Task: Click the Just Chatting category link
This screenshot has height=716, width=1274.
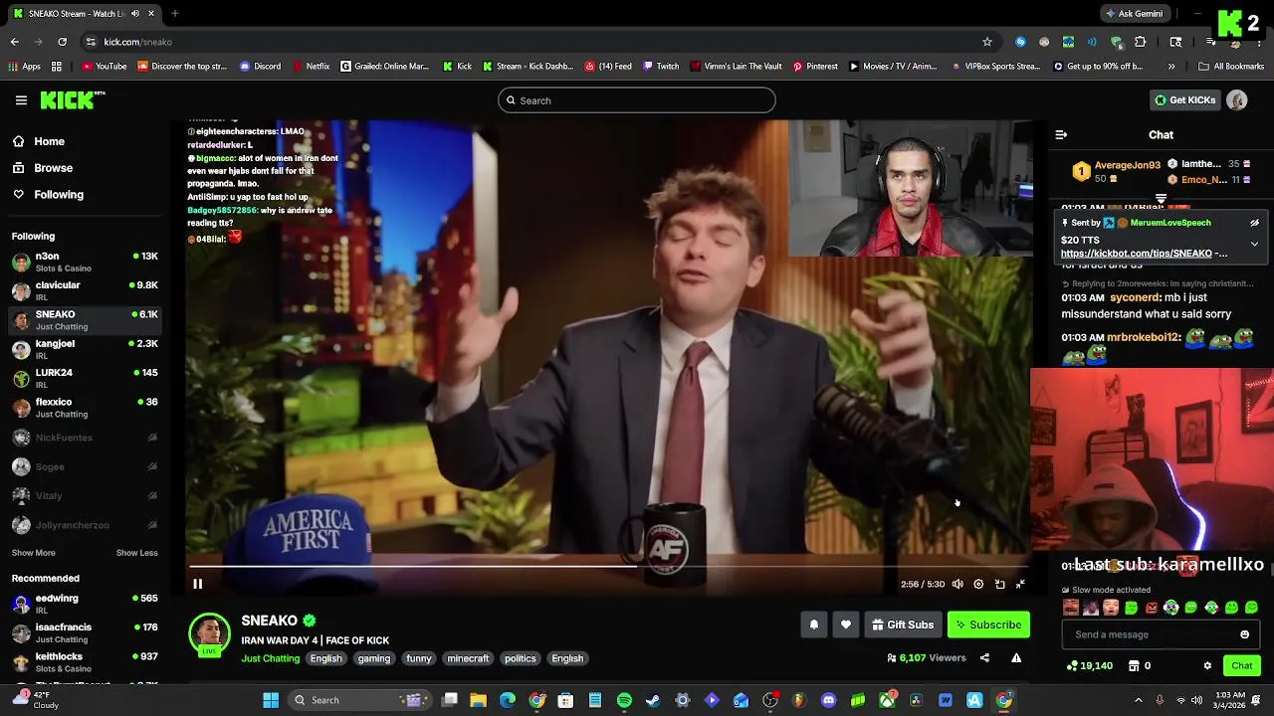Action: [x=270, y=658]
